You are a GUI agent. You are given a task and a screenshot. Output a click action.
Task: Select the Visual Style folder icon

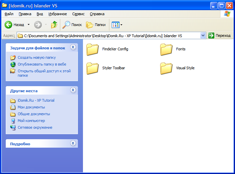[166, 68]
